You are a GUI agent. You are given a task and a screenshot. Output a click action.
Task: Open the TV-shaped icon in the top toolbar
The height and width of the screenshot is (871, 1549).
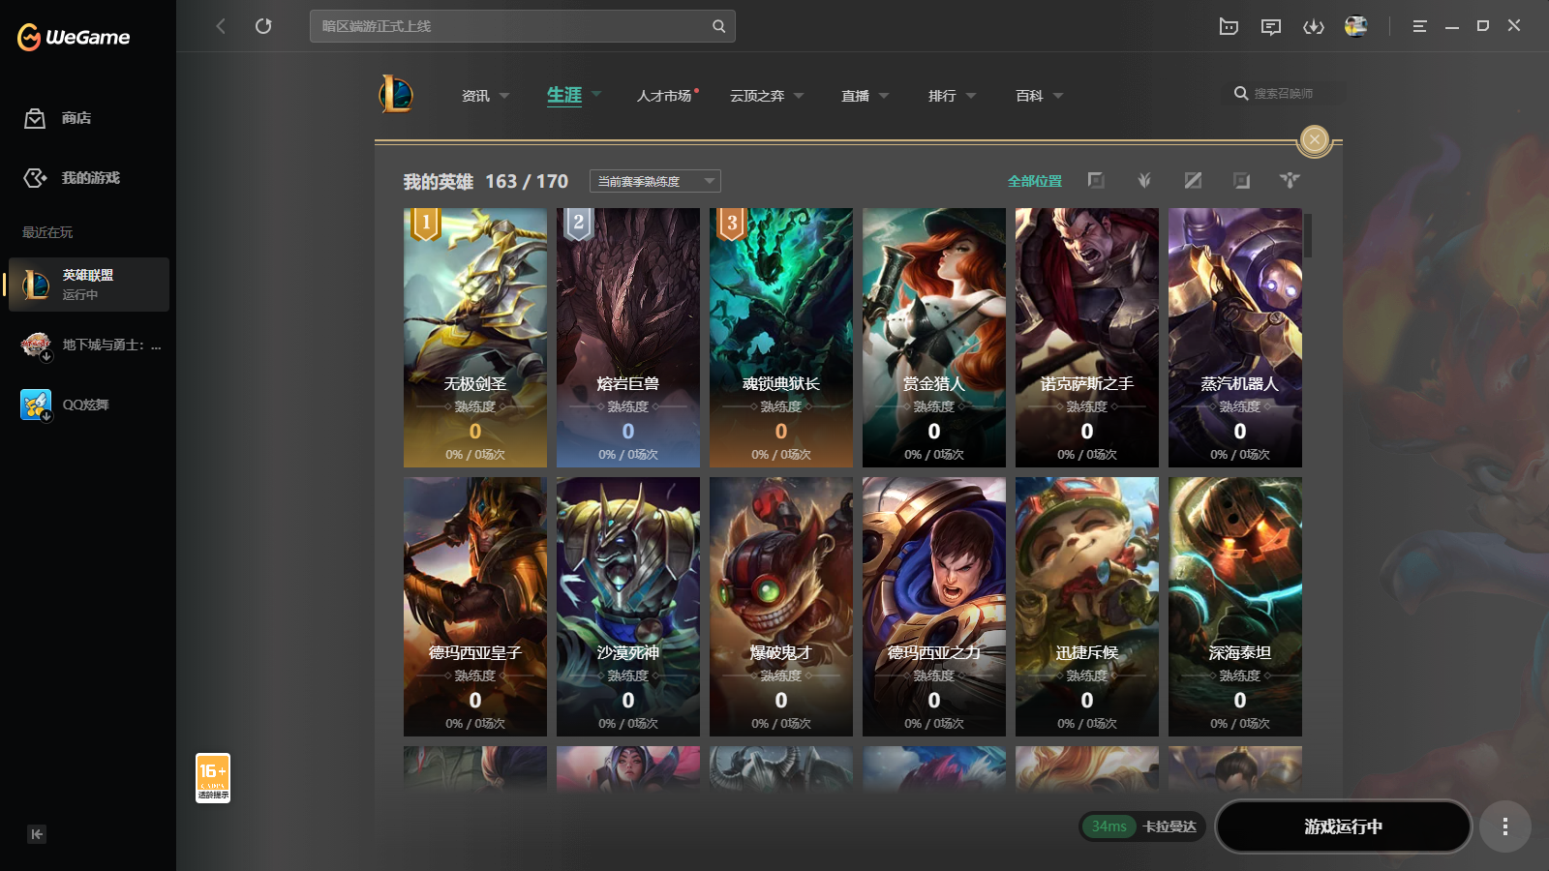(x=1229, y=26)
